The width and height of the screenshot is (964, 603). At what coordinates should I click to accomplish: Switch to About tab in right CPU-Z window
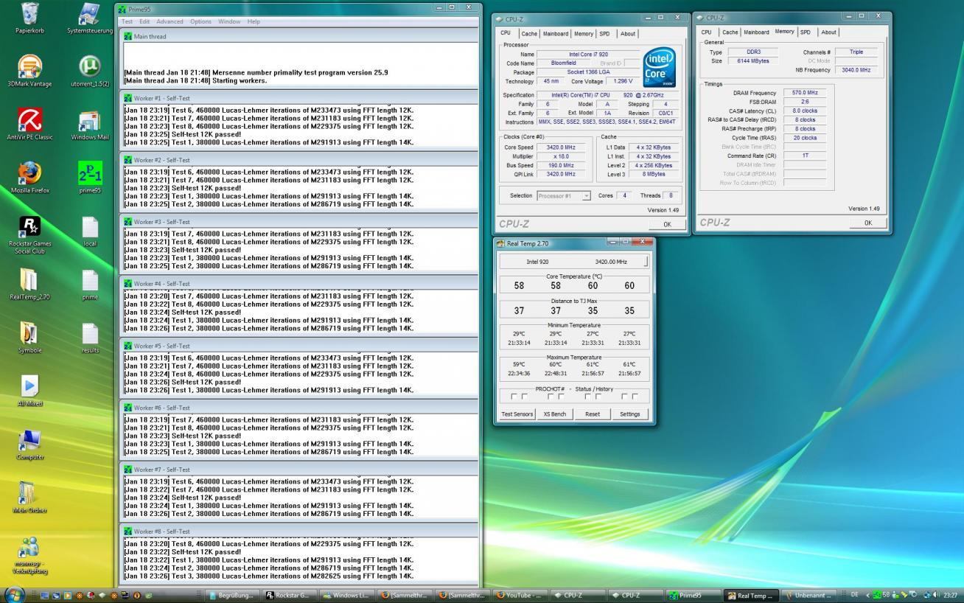pos(829,32)
